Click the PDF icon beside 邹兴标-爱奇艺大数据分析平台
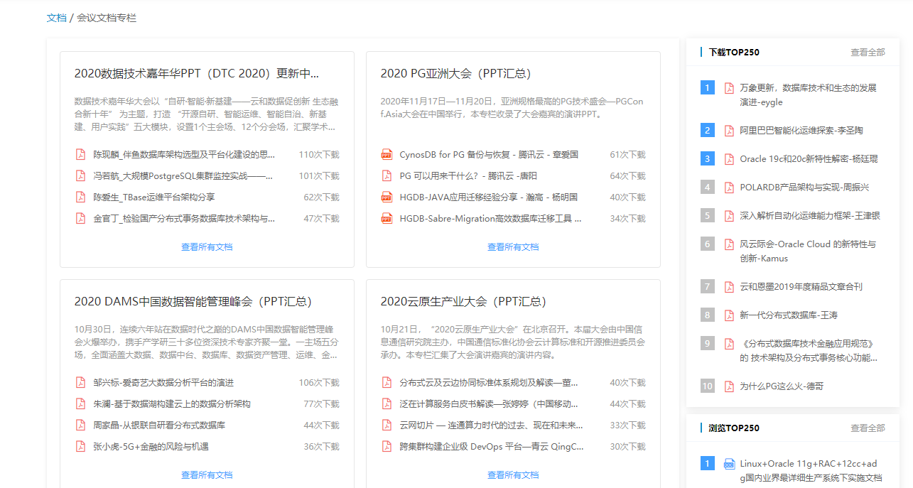 [81, 381]
